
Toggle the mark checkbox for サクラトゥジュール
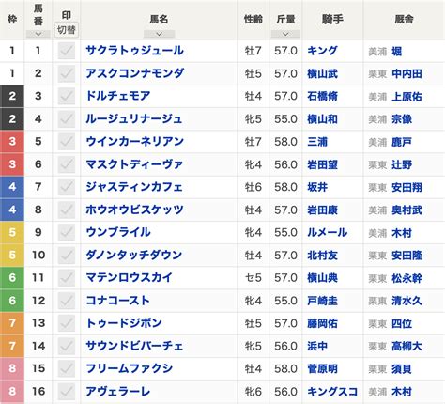[x=67, y=51]
